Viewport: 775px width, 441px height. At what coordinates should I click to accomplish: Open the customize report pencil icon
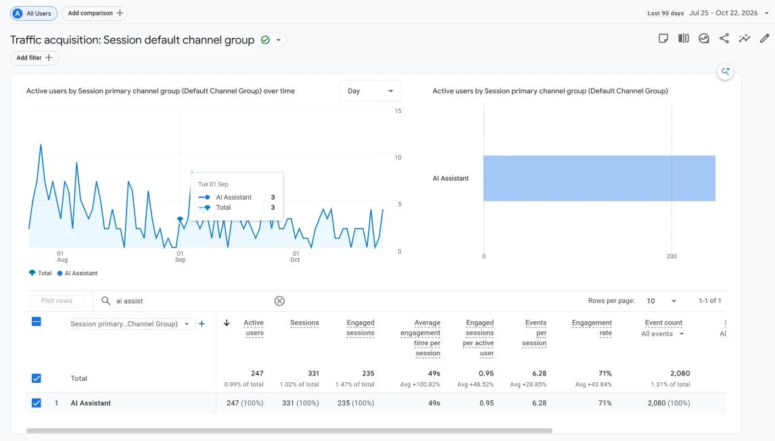765,39
